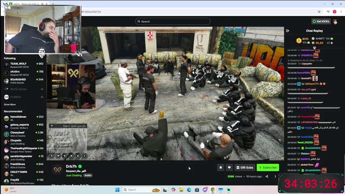
Task: Click username Diabsn in chat
Action: pos(305,154)
